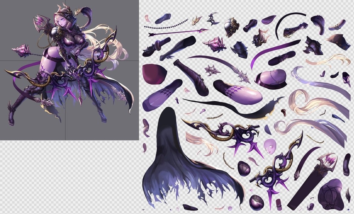This screenshot has width=354, height=214.
Task: Click the crosshair guide intersection on canvas
Action: pos(65,60)
